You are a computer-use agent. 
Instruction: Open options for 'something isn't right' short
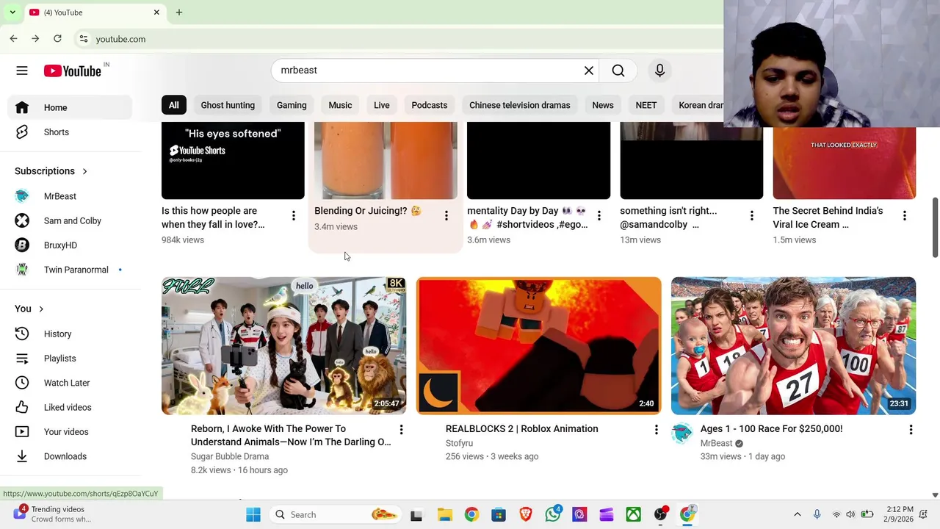pos(751,215)
